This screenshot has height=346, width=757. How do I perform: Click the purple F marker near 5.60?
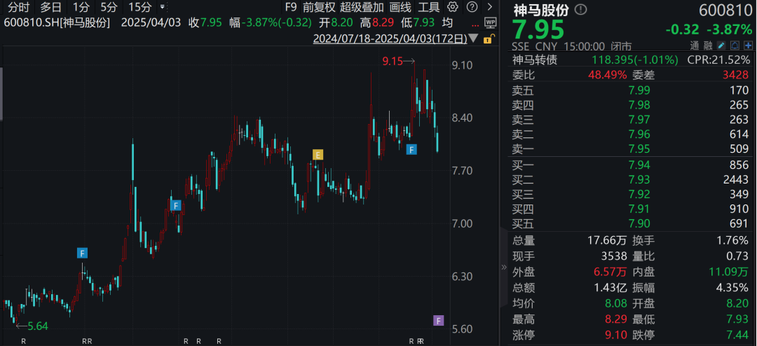(x=438, y=320)
